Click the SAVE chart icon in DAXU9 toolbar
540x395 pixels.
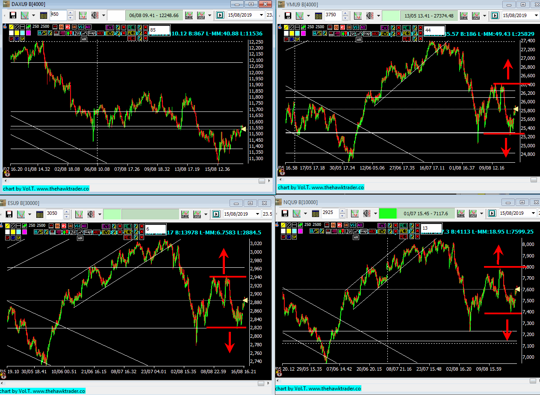pyautogui.click(x=189, y=15)
